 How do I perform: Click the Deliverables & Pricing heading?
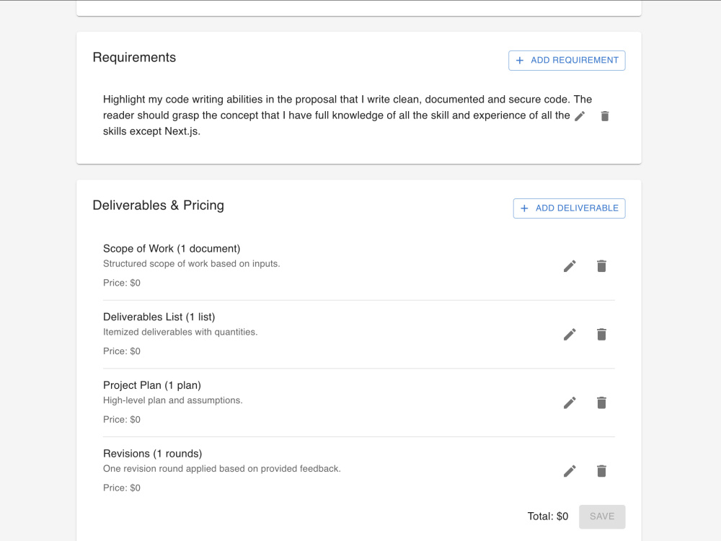(x=158, y=205)
